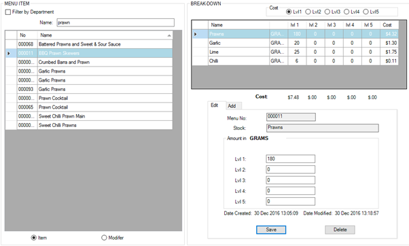Image resolution: width=409 pixels, height=246 pixels.
Task: Click menu number 000068 cell
Action: point(27,44)
